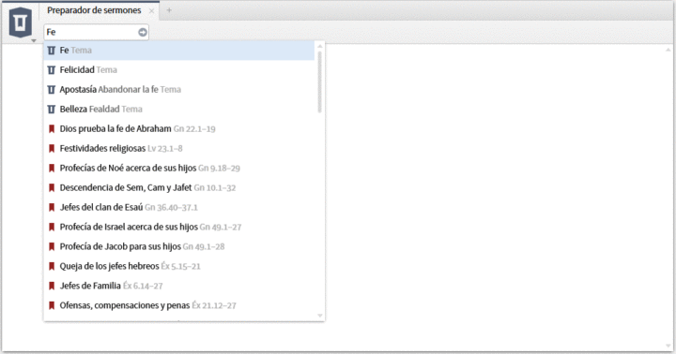The height and width of the screenshot is (354, 676).
Task: Click suggestion list scroll up arrow
Action: coord(320,47)
